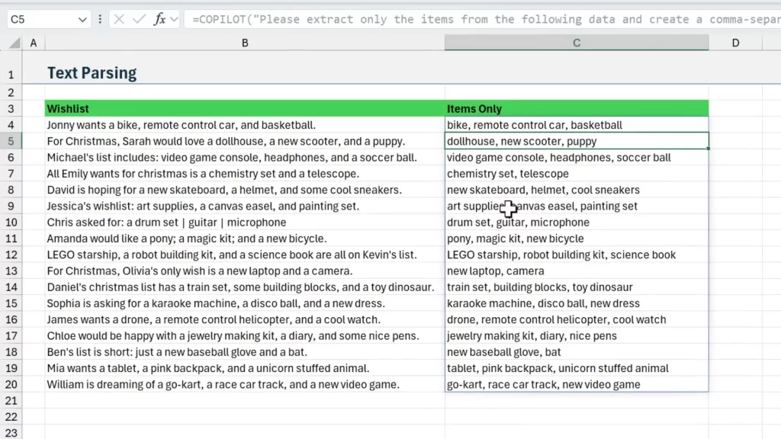Click the three-dot handle beside Name Box
The image size is (781, 439).
101,19
